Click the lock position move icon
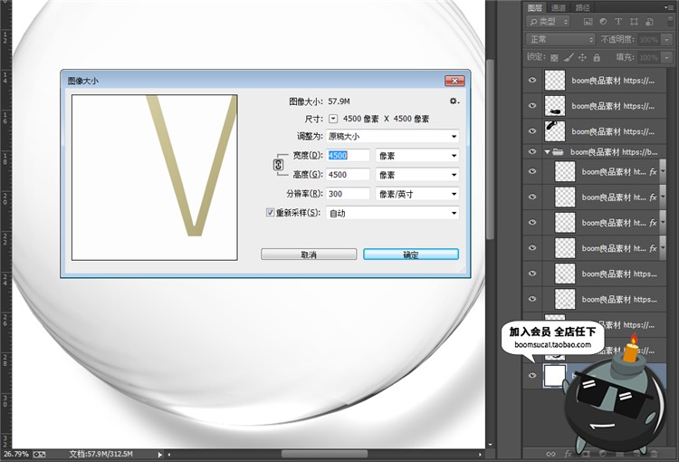The height and width of the screenshot is (462, 679). [x=581, y=57]
